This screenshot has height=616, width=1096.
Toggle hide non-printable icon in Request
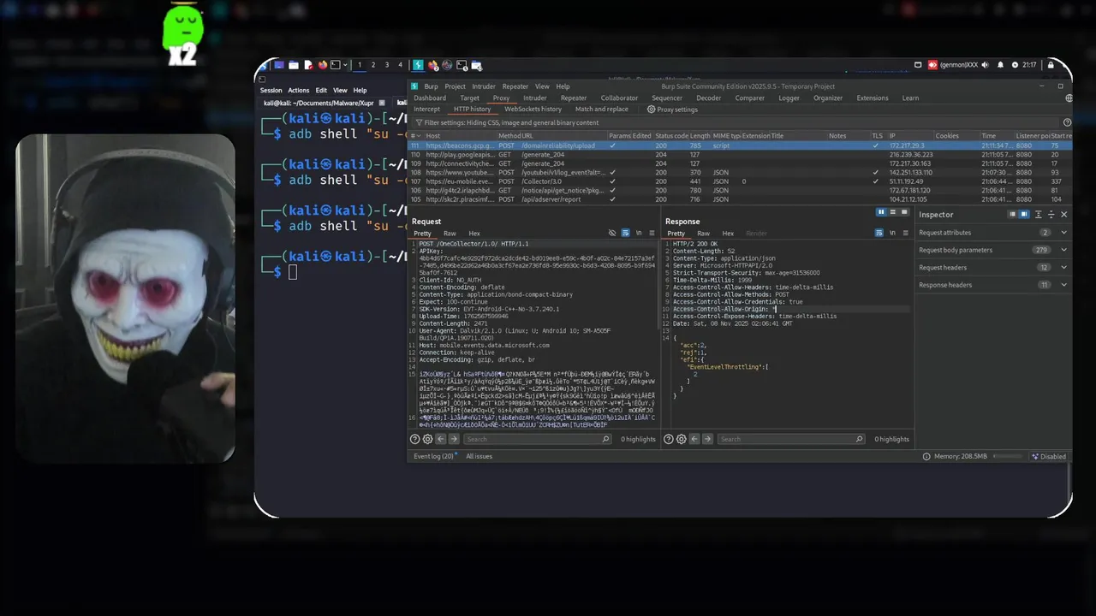pos(611,233)
